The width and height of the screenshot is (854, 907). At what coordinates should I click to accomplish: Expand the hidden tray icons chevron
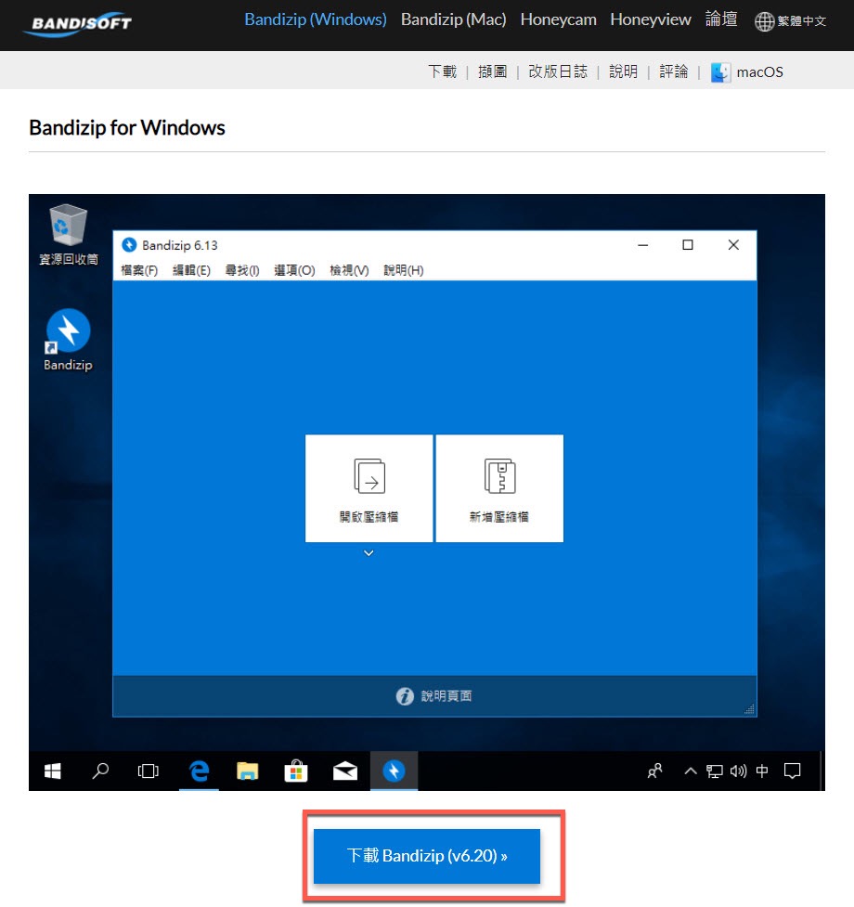coord(691,771)
